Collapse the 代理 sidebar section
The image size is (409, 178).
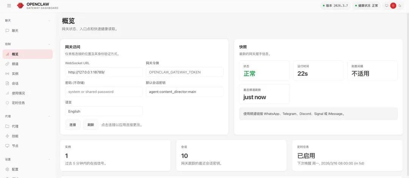click(49, 117)
